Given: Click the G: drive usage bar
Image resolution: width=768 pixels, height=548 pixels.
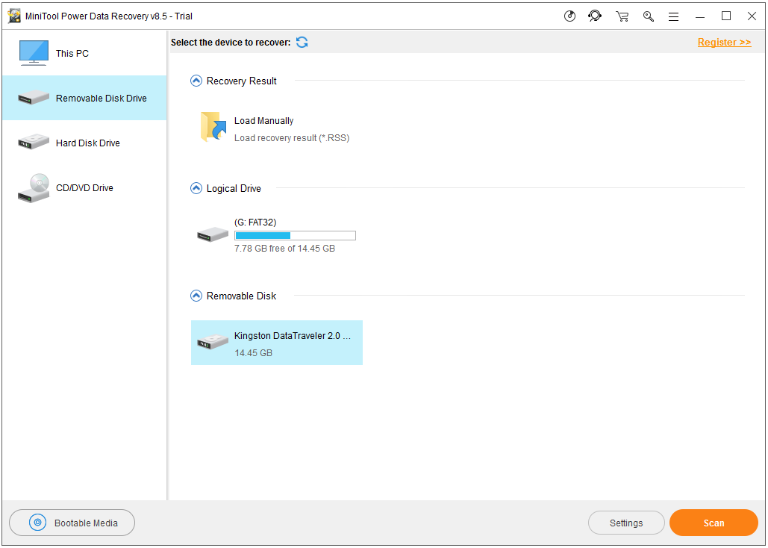Looking at the screenshot, I should pyautogui.click(x=295, y=236).
